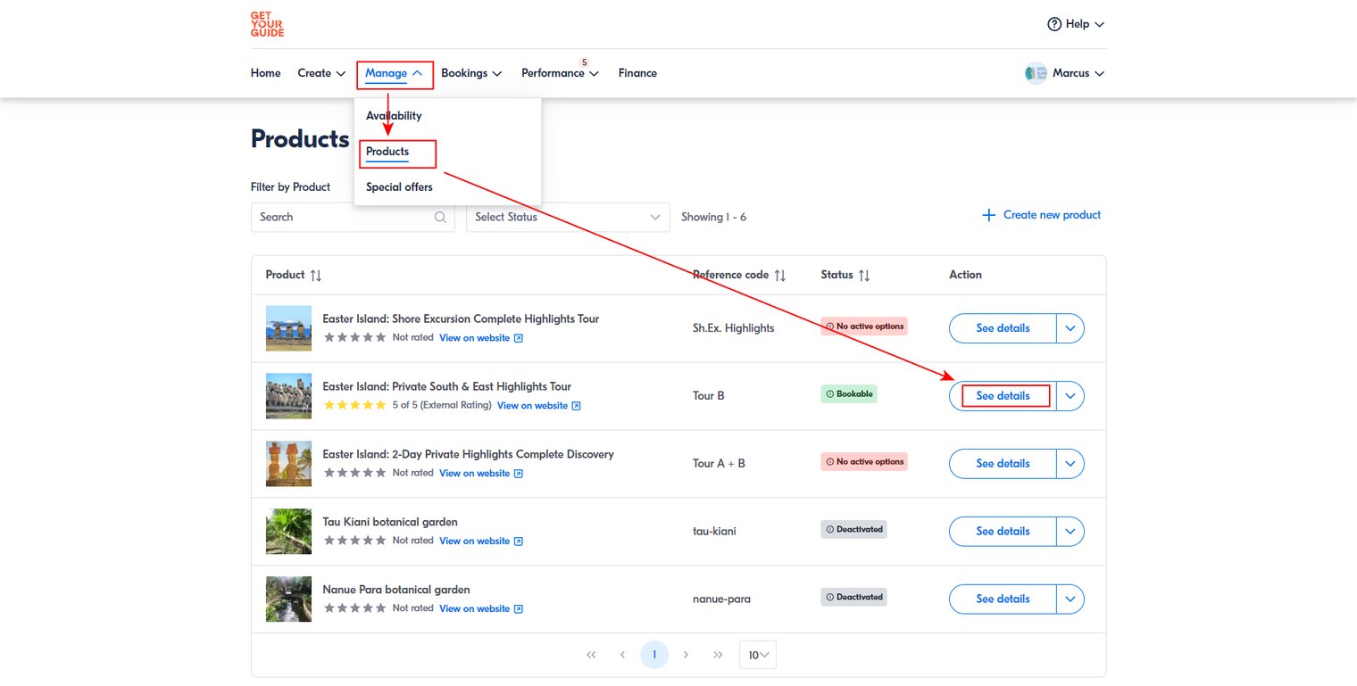Expand action arrow for Shore Excursion tour
Viewport: 1357px width, 686px height.
[1070, 328]
